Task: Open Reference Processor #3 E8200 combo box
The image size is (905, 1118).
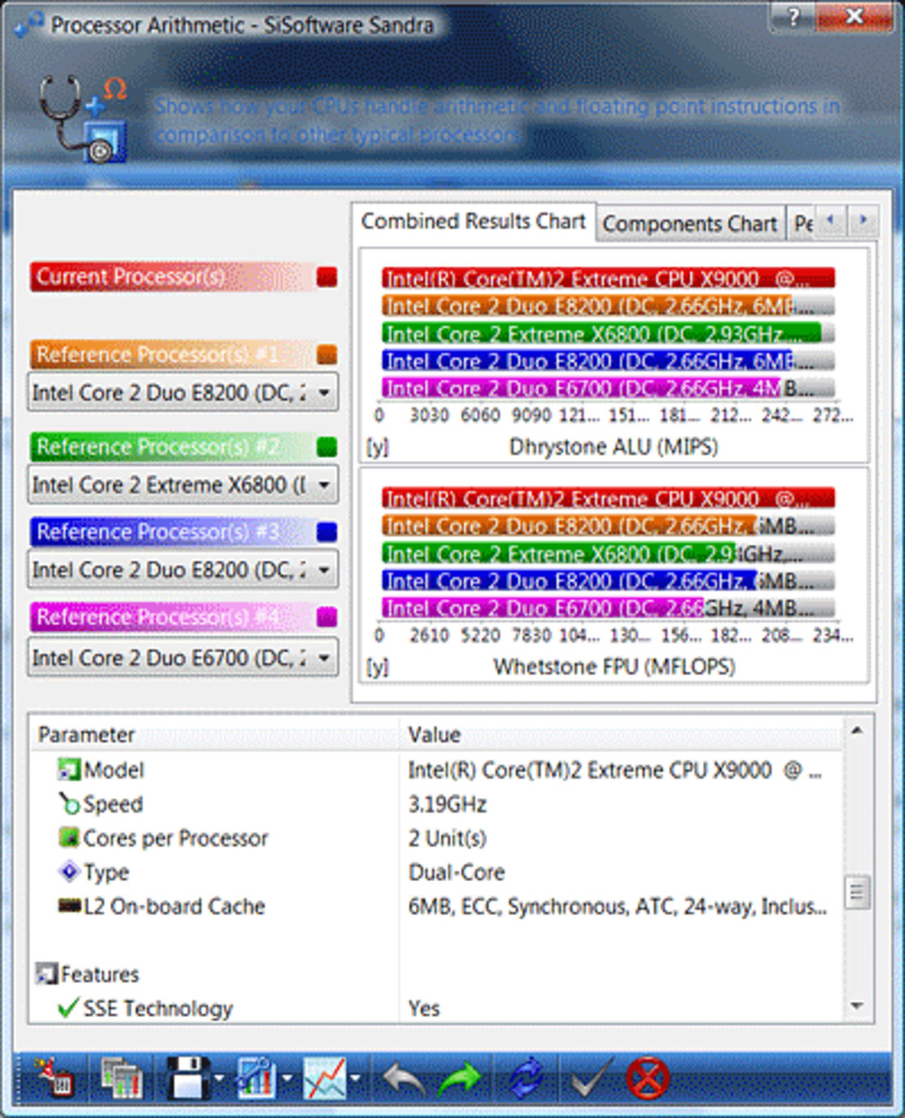Action: 183,570
